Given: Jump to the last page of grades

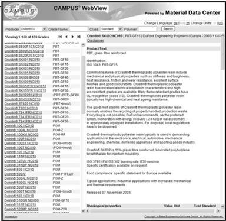Looking at the screenshot, I should (79, 37).
